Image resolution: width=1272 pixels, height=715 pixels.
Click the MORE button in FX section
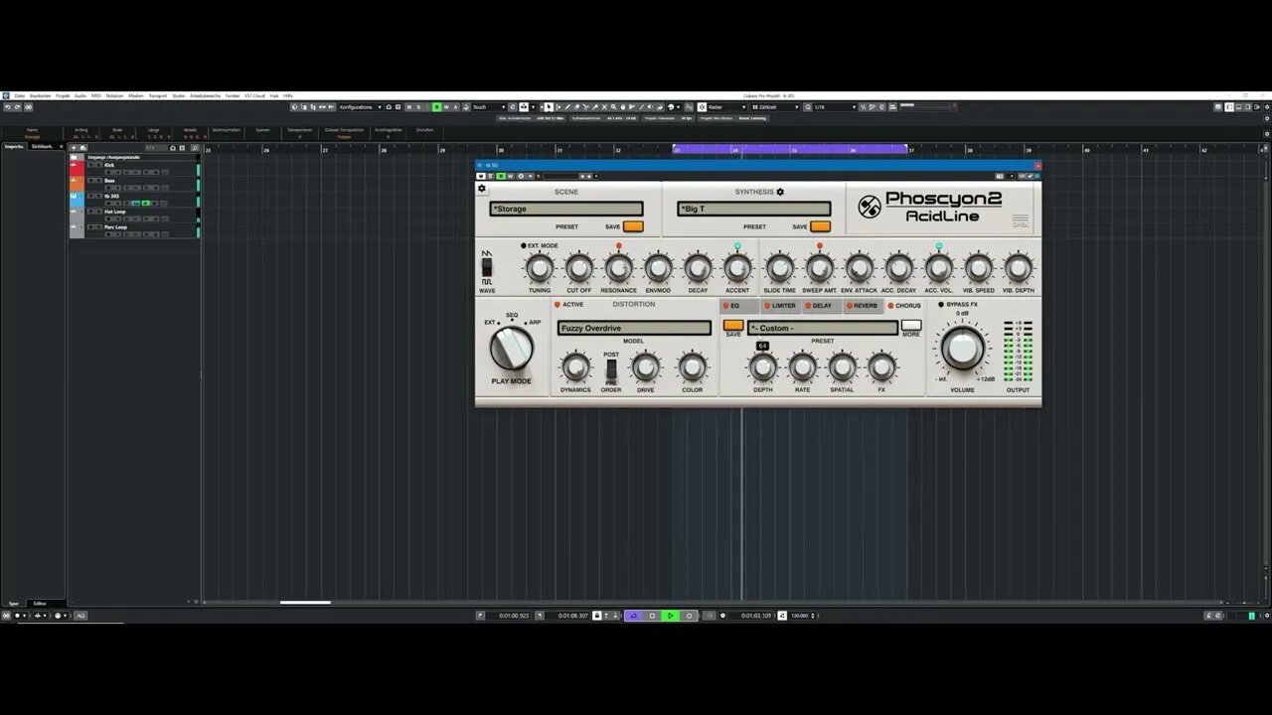tap(911, 325)
